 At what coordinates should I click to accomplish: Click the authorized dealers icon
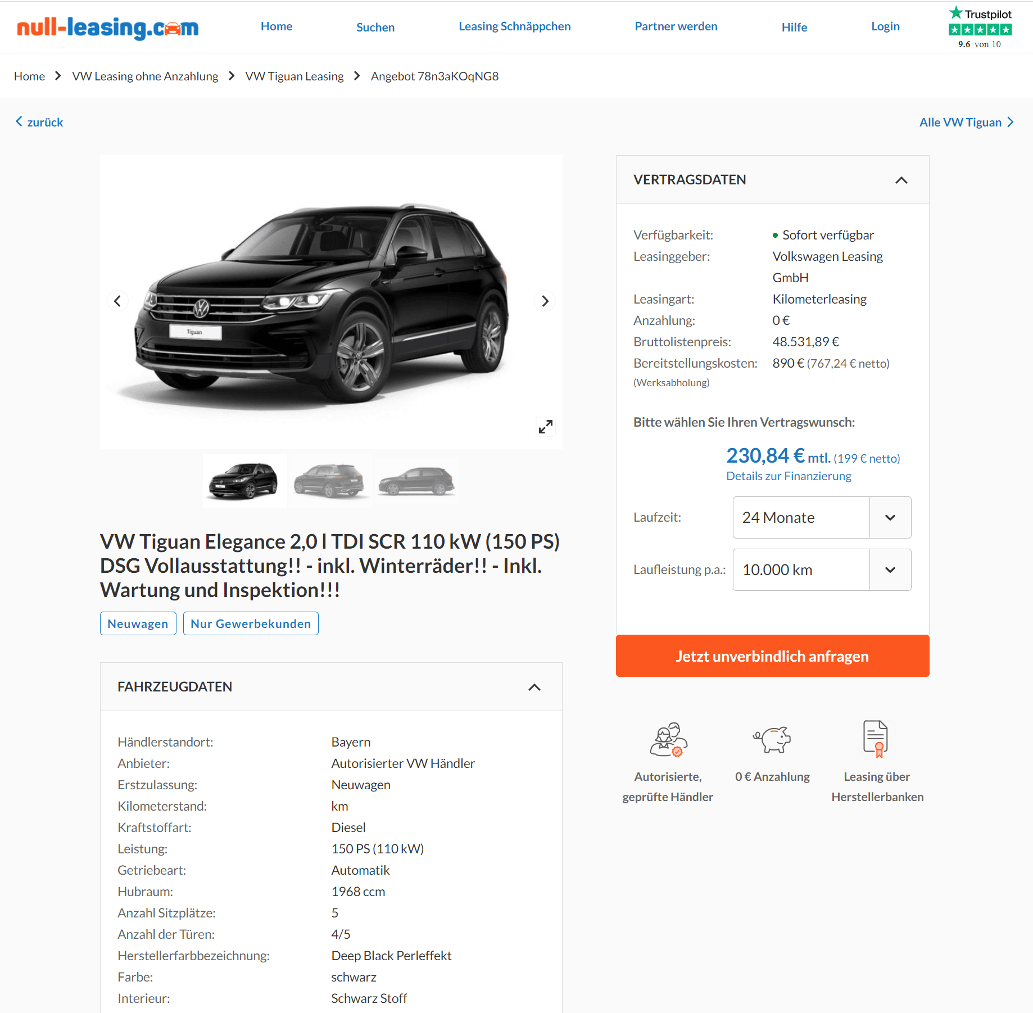pos(668,739)
